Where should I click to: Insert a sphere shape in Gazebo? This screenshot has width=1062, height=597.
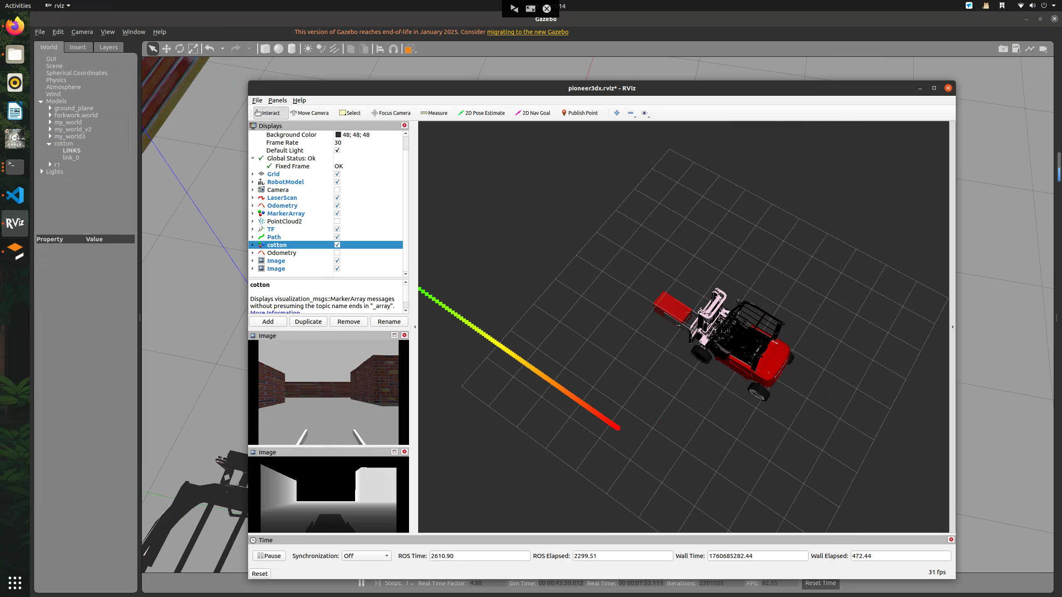click(278, 49)
